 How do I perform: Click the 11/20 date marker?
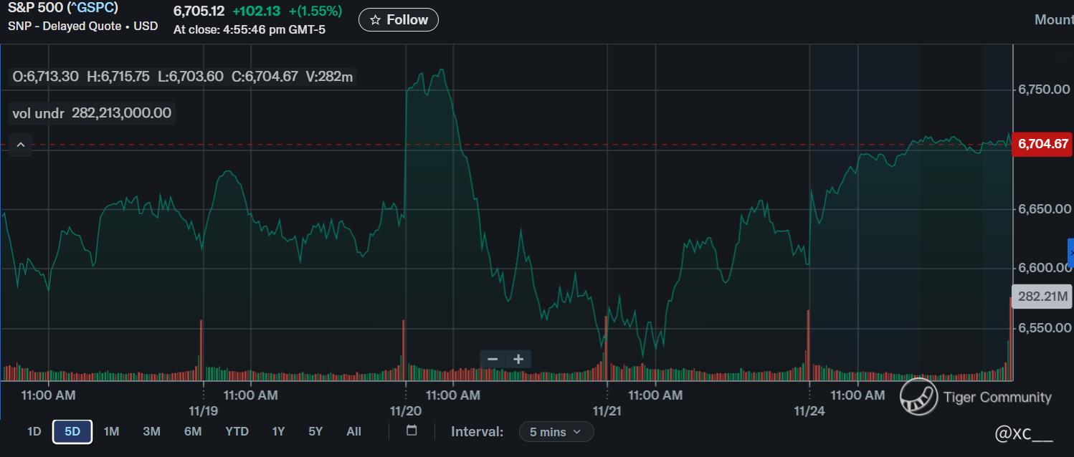[x=405, y=412]
